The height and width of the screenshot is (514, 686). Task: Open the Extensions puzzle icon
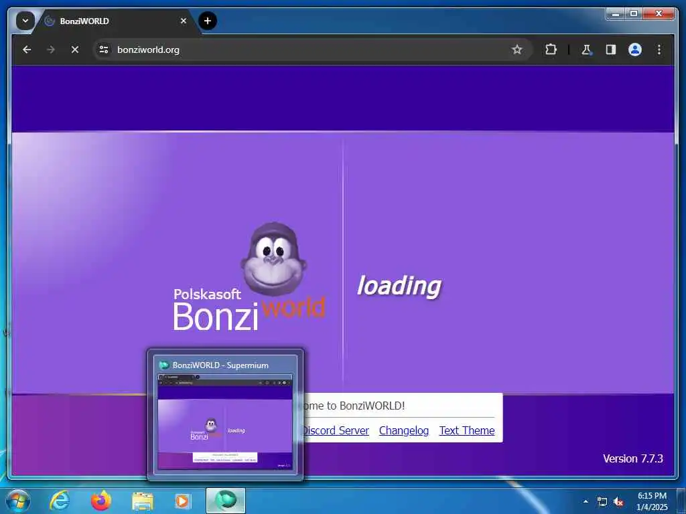click(x=551, y=50)
